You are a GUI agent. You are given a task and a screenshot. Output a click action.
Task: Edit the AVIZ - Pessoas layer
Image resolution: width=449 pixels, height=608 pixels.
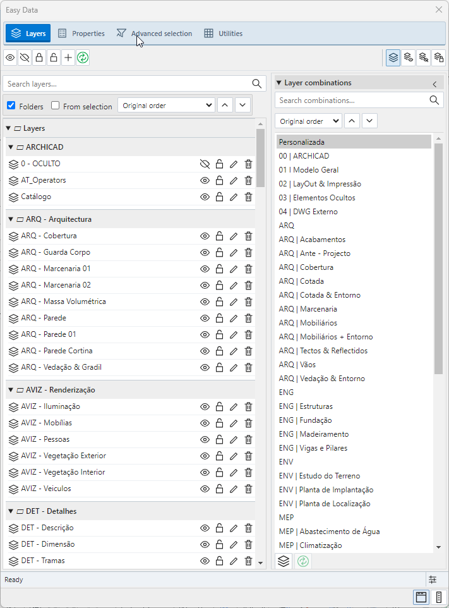coord(234,440)
